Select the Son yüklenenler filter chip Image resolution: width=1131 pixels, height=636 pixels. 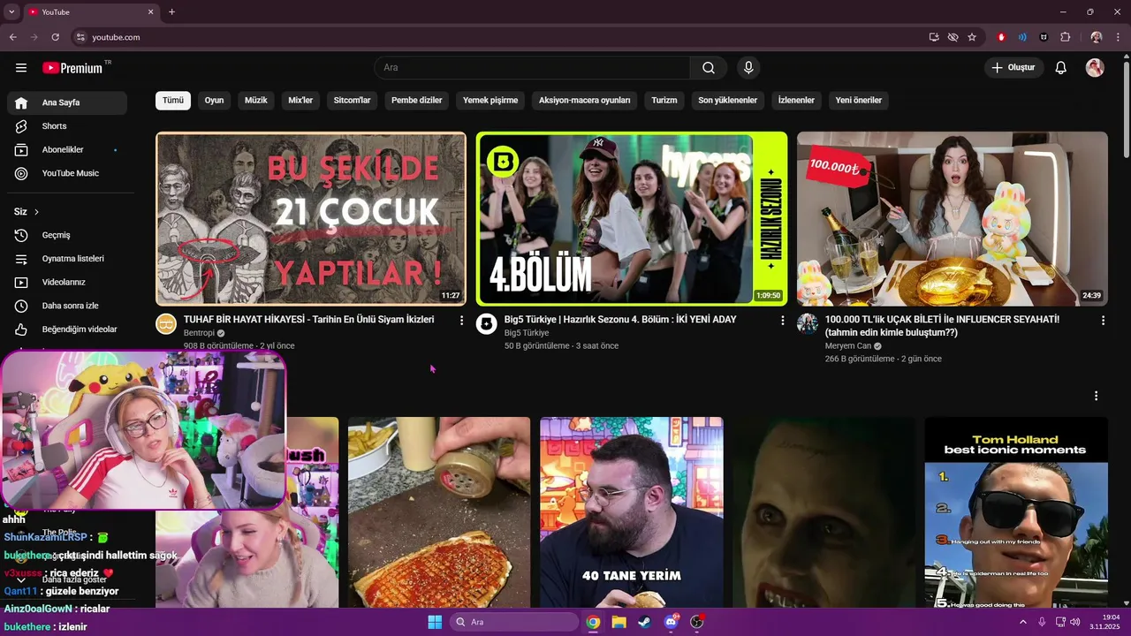point(728,101)
